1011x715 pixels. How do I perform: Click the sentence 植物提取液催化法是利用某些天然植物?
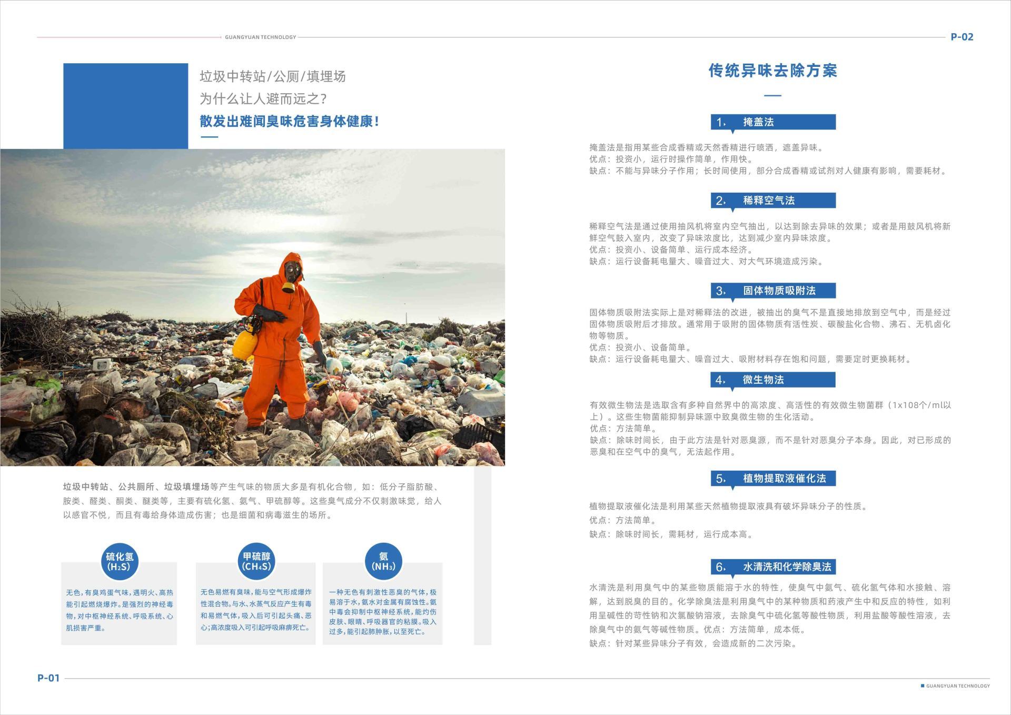pos(728,507)
